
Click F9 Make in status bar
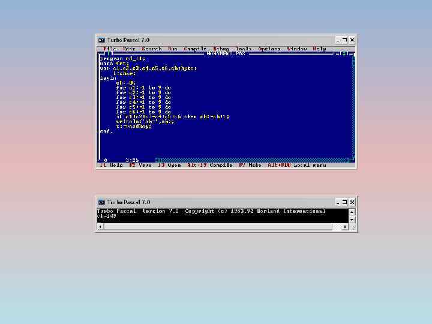[250, 165]
